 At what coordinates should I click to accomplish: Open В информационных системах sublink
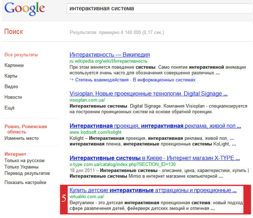[x=164, y=80]
